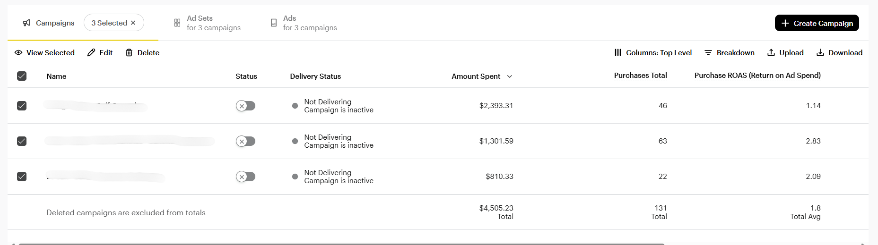Viewport: 878px width, 245px height.
Task: Uncheck the $2,393.31 campaign row checkbox
Action: 22,106
